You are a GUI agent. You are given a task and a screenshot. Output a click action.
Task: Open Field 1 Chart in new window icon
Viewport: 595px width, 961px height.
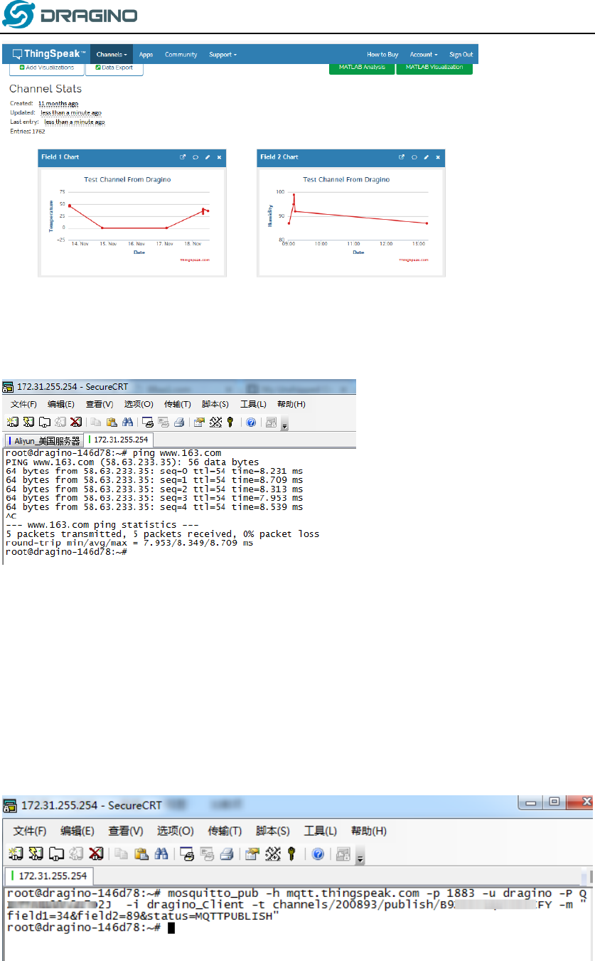183,157
